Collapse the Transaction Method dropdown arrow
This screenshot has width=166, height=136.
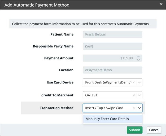click(x=139, y=108)
